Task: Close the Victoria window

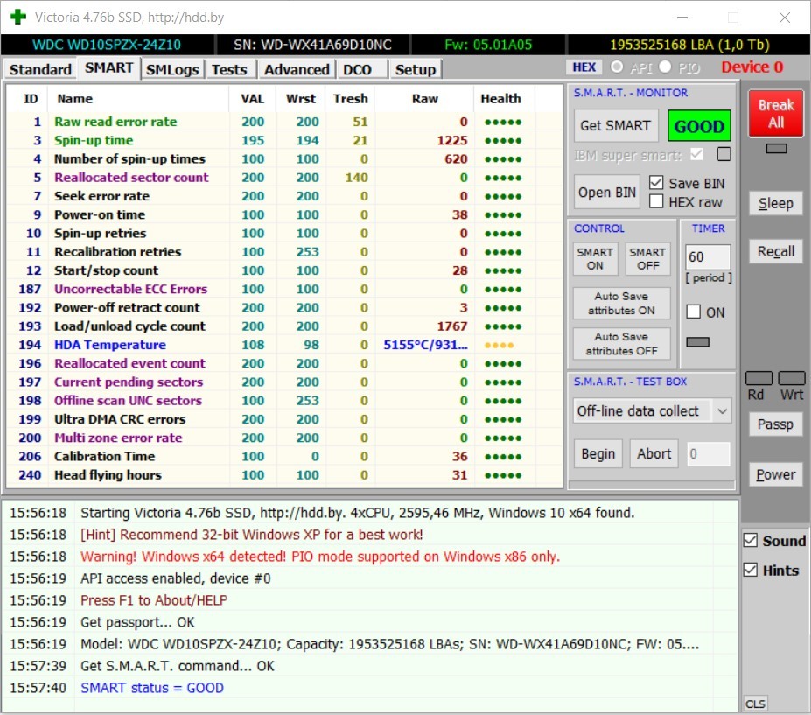Action: click(x=785, y=18)
